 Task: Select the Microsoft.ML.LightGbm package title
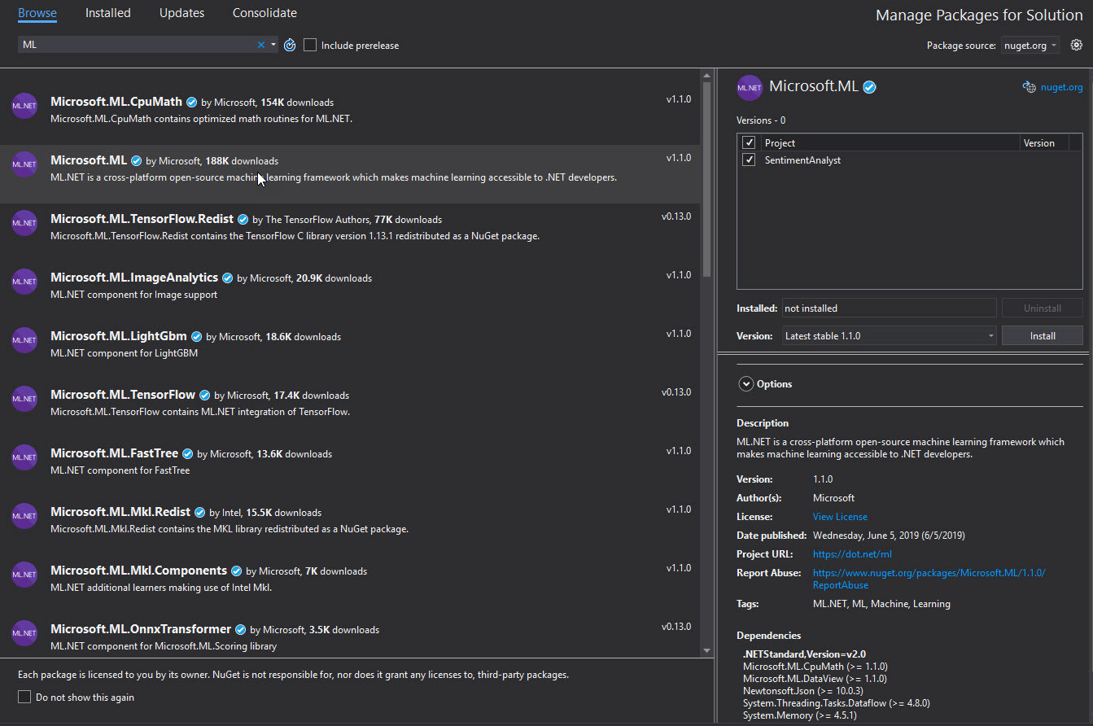click(119, 336)
